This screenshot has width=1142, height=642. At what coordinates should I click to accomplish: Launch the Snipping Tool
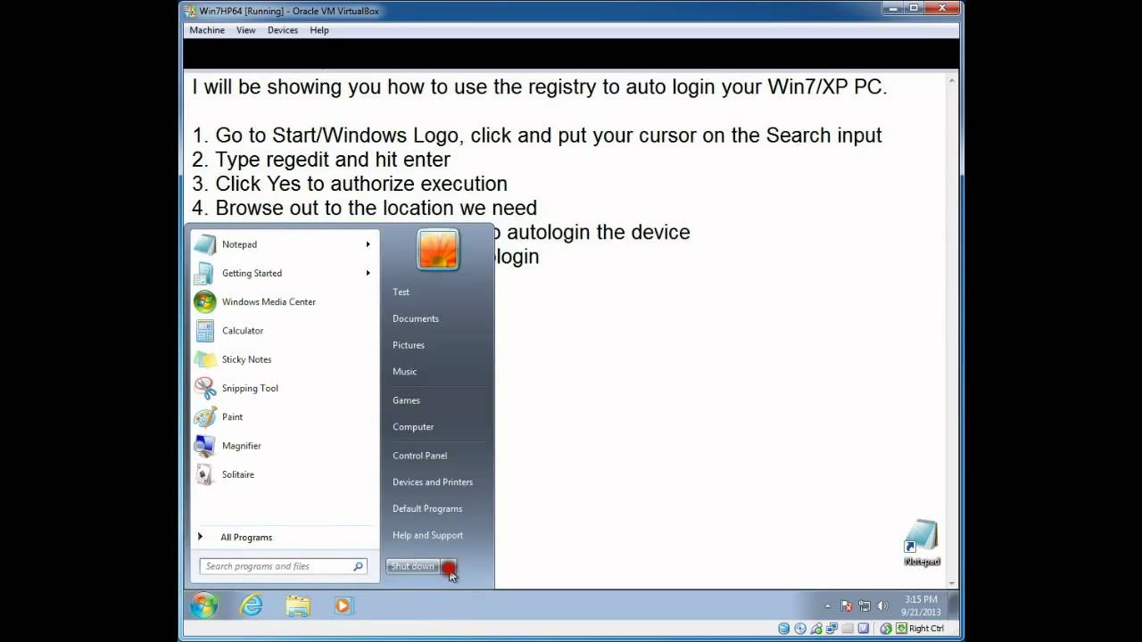pos(284,388)
